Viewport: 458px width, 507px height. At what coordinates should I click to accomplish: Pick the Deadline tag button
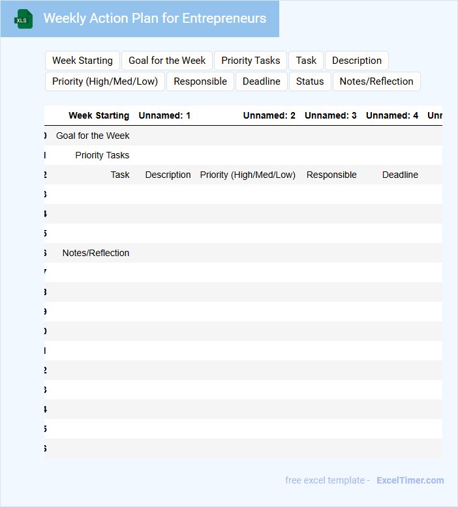[261, 81]
